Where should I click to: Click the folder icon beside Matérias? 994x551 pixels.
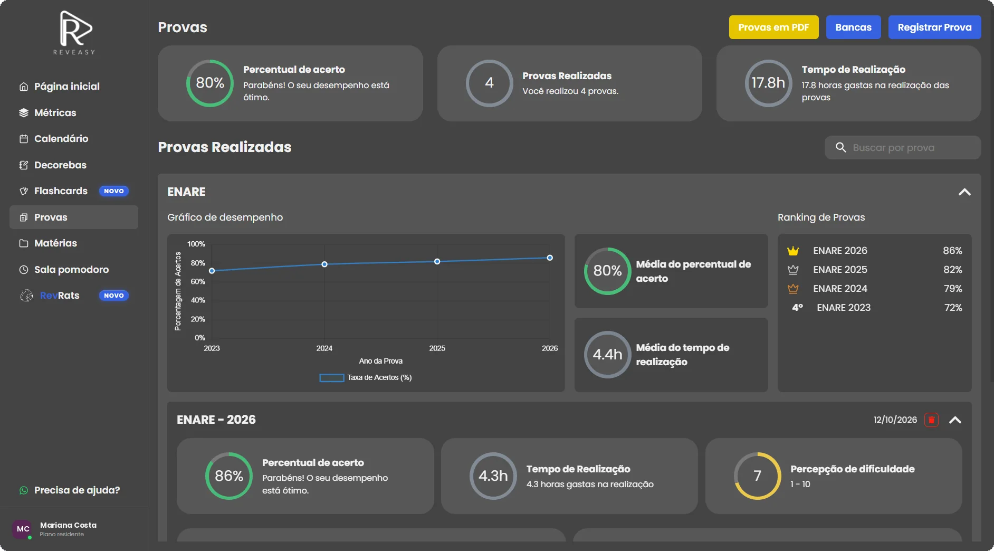tap(24, 243)
